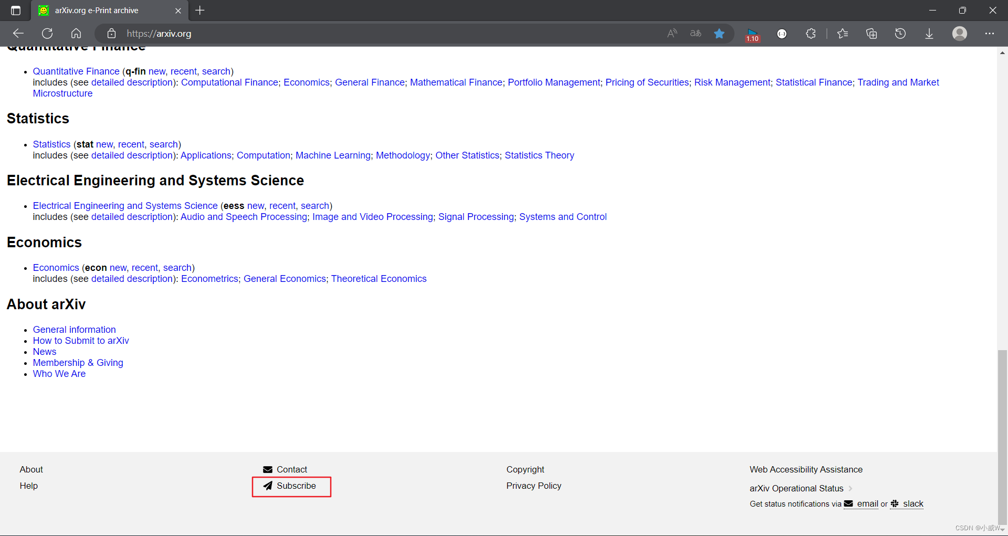Open browser Settings and more menu
1008x536 pixels.
pyautogui.click(x=990, y=34)
